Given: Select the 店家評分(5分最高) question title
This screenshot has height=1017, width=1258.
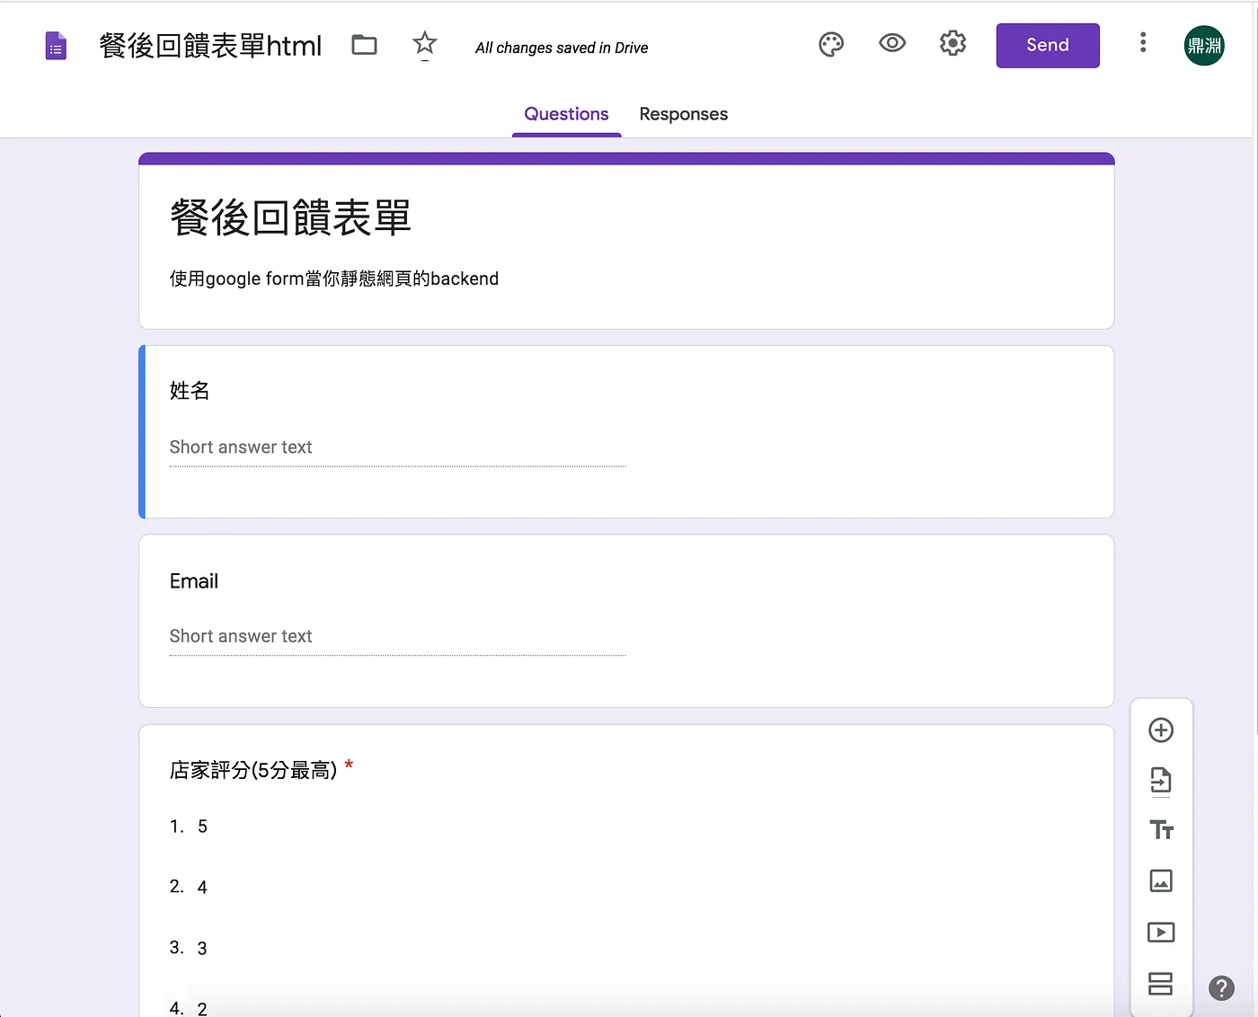Looking at the screenshot, I should (253, 770).
